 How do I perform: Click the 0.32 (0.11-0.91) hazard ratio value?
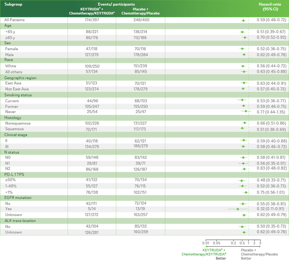[x=272, y=209]
